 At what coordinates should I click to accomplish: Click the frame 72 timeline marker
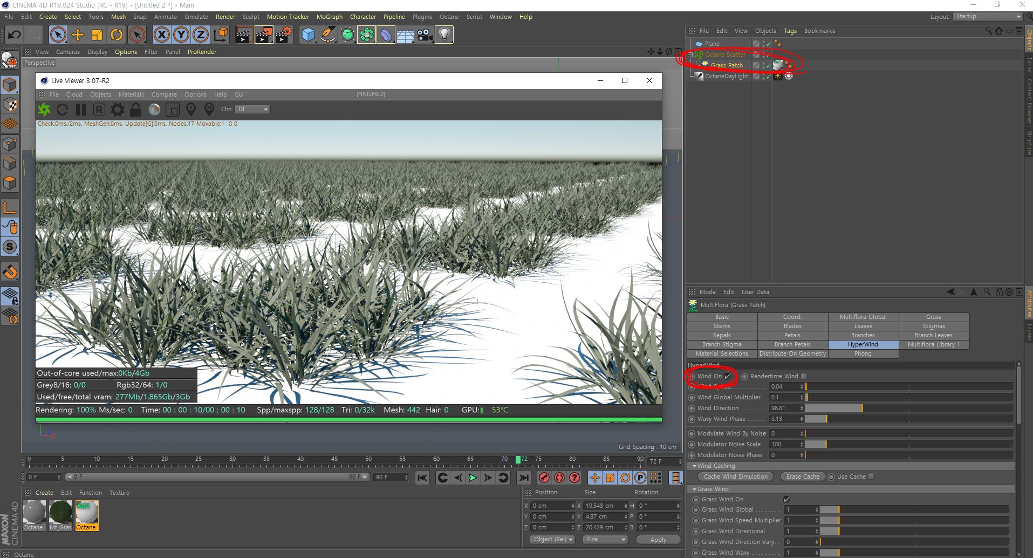click(x=518, y=460)
